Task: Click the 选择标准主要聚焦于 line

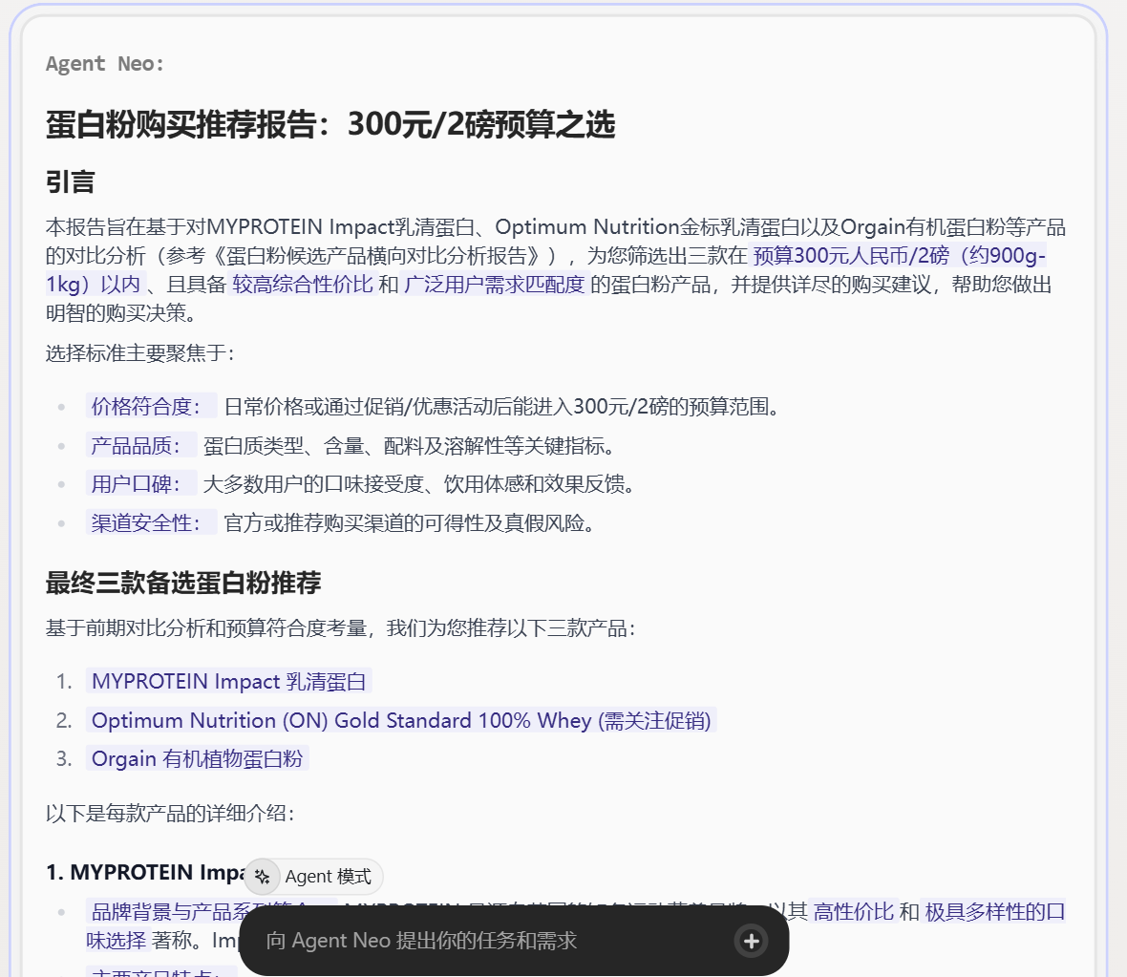Action: click(x=139, y=353)
